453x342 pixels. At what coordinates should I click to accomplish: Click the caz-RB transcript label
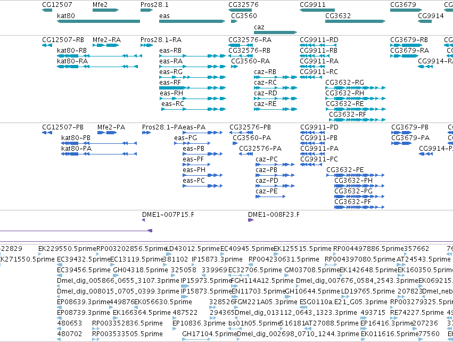(x=265, y=72)
